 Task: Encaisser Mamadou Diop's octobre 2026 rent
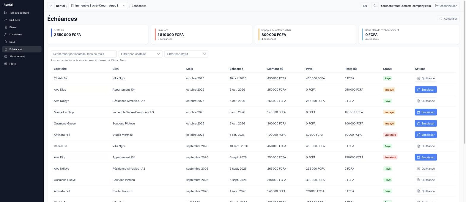pyautogui.click(x=426, y=112)
